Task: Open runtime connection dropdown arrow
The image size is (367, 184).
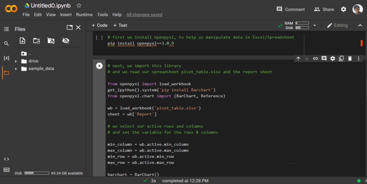Action: click(x=315, y=25)
